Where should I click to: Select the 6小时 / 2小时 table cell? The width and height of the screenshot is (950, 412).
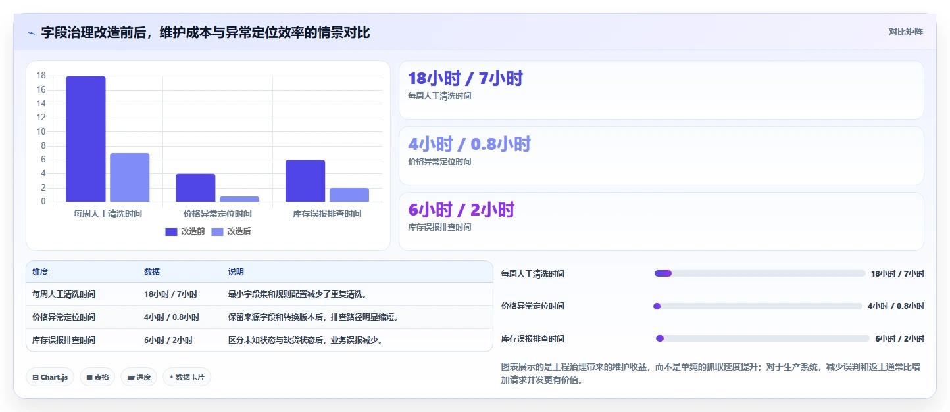click(x=168, y=340)
